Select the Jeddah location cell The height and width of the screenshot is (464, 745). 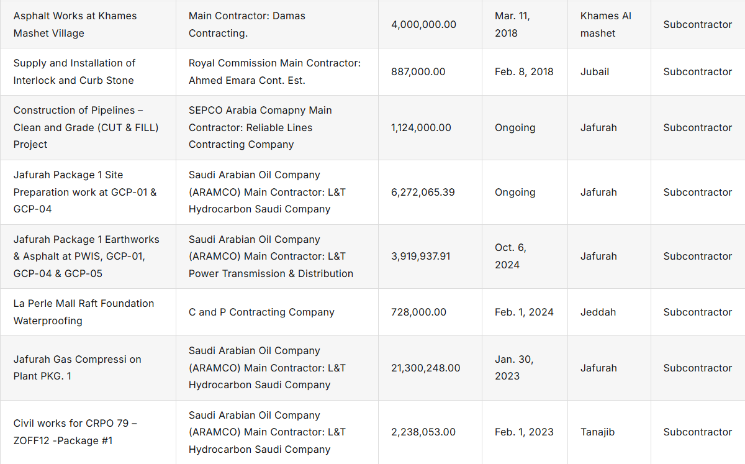coord(598,312)
